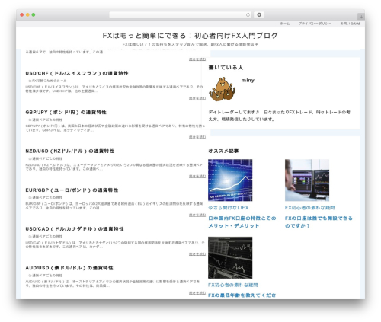Viewport: 381px width, 322px height.
Task: Click category tag under AUD/USD title
Action: click(x=46, y=276)
